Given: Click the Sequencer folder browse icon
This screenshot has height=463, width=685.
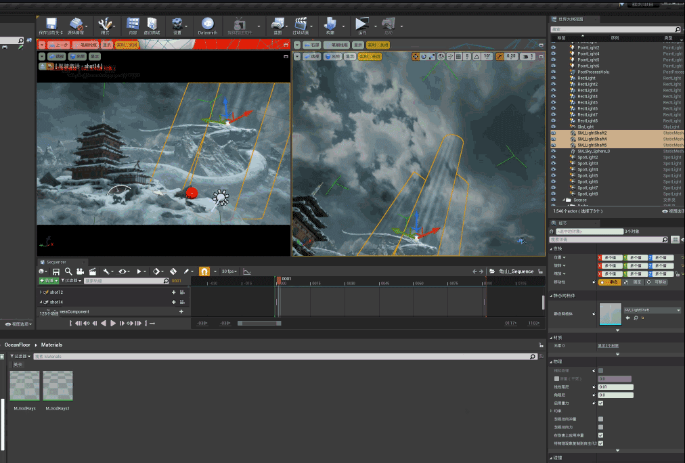Looking at the screenshot, I should pos(492,271).
